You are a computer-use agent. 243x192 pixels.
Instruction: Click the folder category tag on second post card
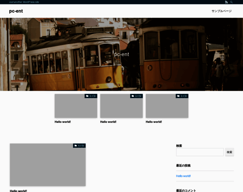(x=137, y=96)
